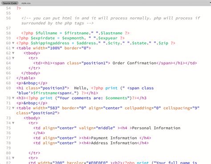Viewport: 211px width, 164px height.
Task: Click the "Address Information" text on line 78
Action: pos(114,143)
